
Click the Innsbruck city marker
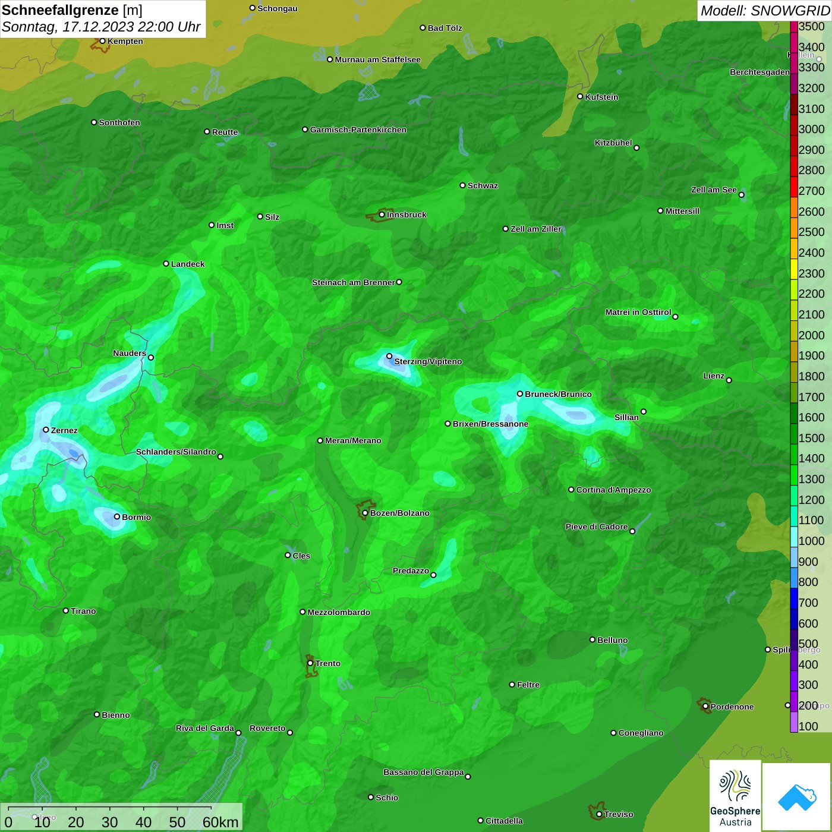tap(382, 215)
